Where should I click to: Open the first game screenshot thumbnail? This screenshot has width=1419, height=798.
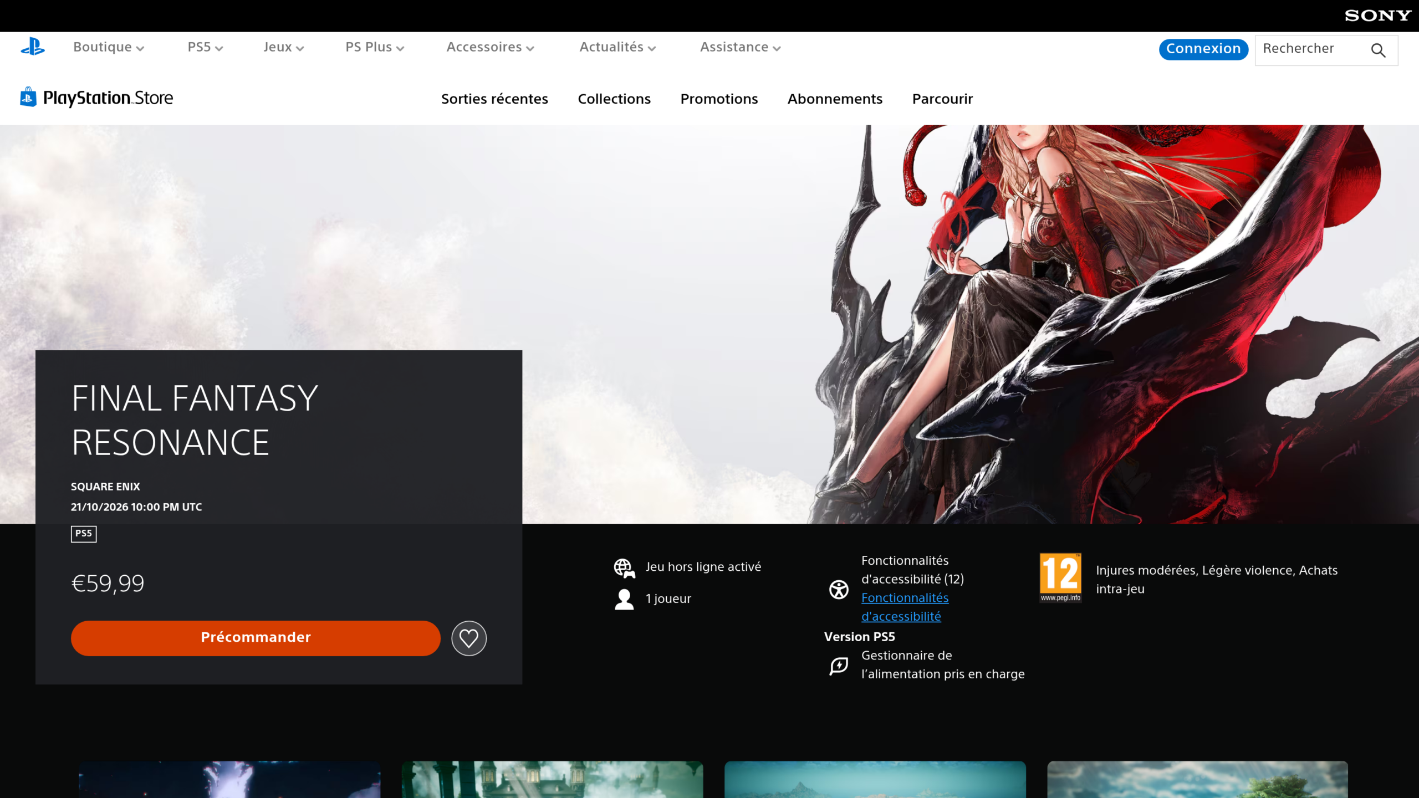[x=229, y=779]
